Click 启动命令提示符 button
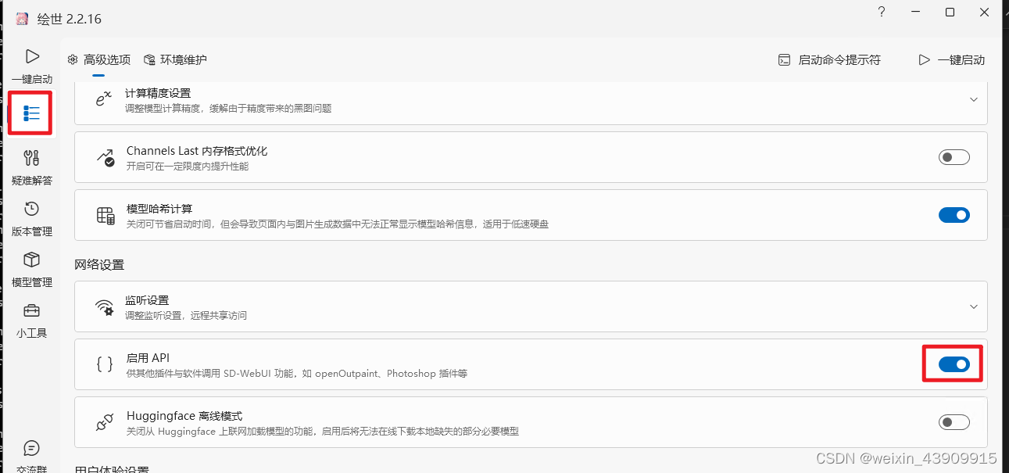 [830, 59]
